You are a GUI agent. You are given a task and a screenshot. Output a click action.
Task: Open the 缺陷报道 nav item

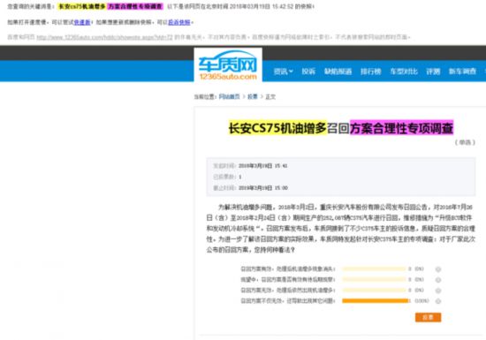pyautogui.click(x=338, y=72)
